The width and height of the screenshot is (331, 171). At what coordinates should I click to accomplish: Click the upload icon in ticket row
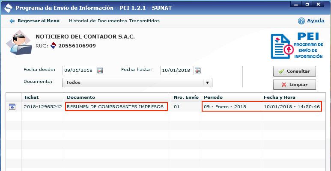click(12, 107)
